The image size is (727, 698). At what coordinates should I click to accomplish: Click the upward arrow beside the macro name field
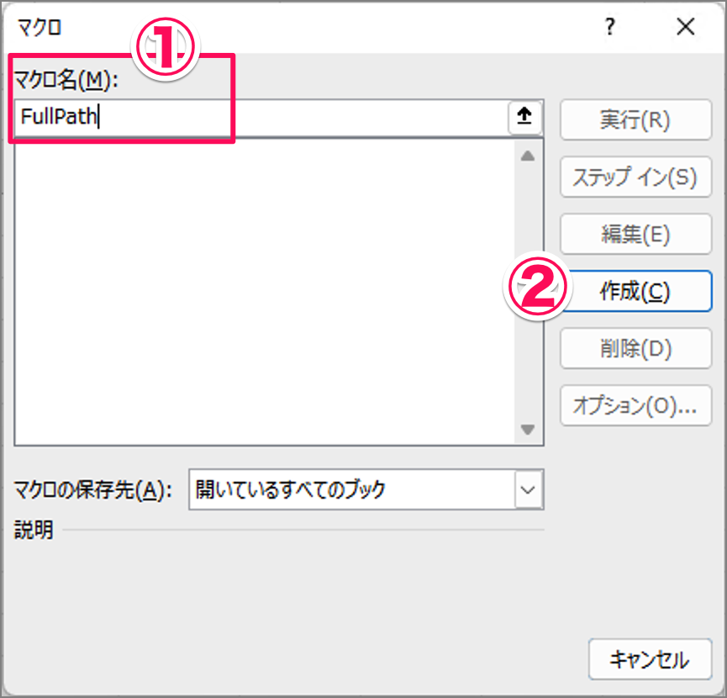pyautogui.click(x=524, y=117)
